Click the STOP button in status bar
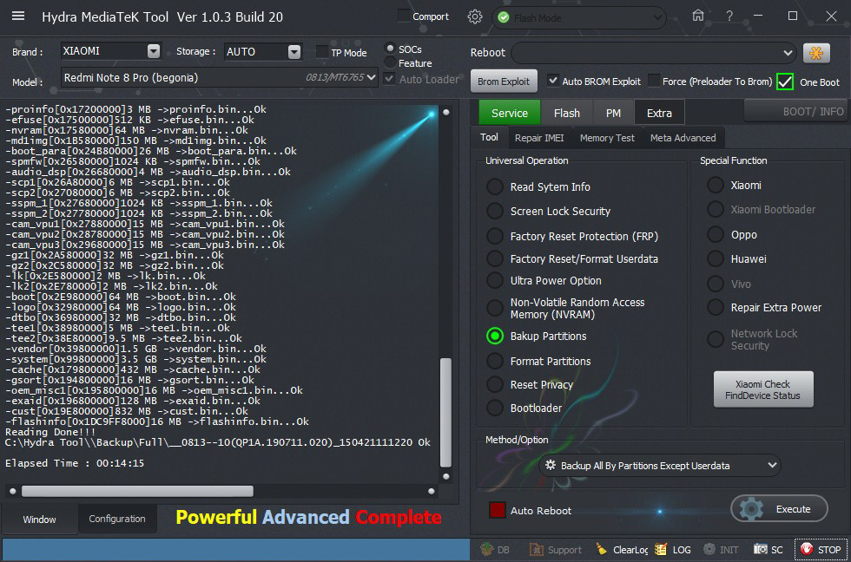 [821, 550]
